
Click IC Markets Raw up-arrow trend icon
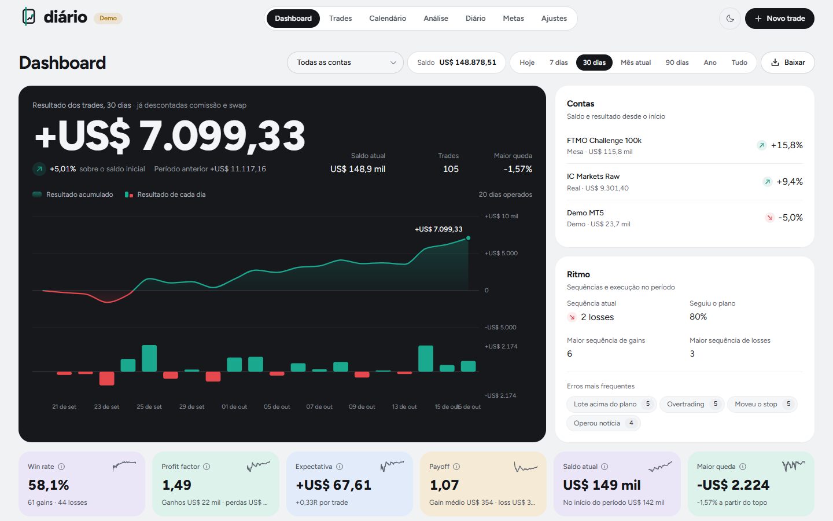(x=767, y=182)
